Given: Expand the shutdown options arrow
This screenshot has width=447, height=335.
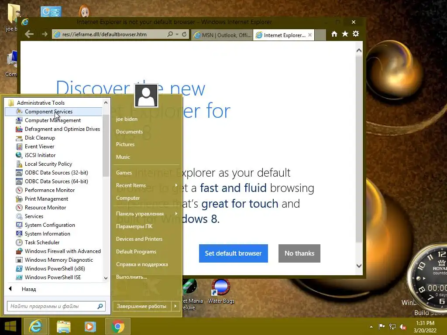Looking at the screenshot, I should 175,306.
